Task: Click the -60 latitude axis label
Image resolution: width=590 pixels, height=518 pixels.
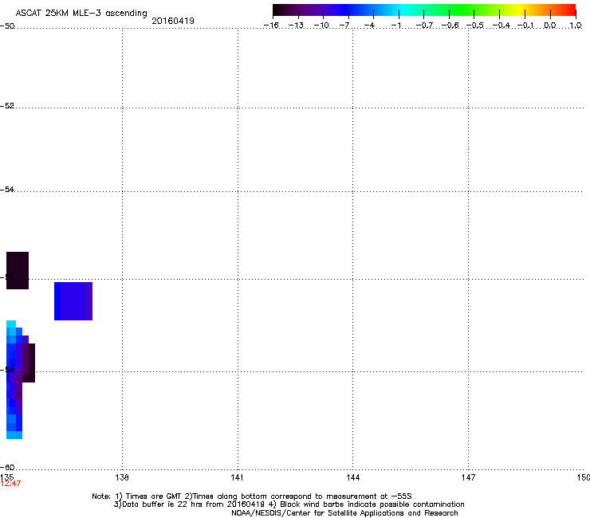Action: click(x=7, y=467)
